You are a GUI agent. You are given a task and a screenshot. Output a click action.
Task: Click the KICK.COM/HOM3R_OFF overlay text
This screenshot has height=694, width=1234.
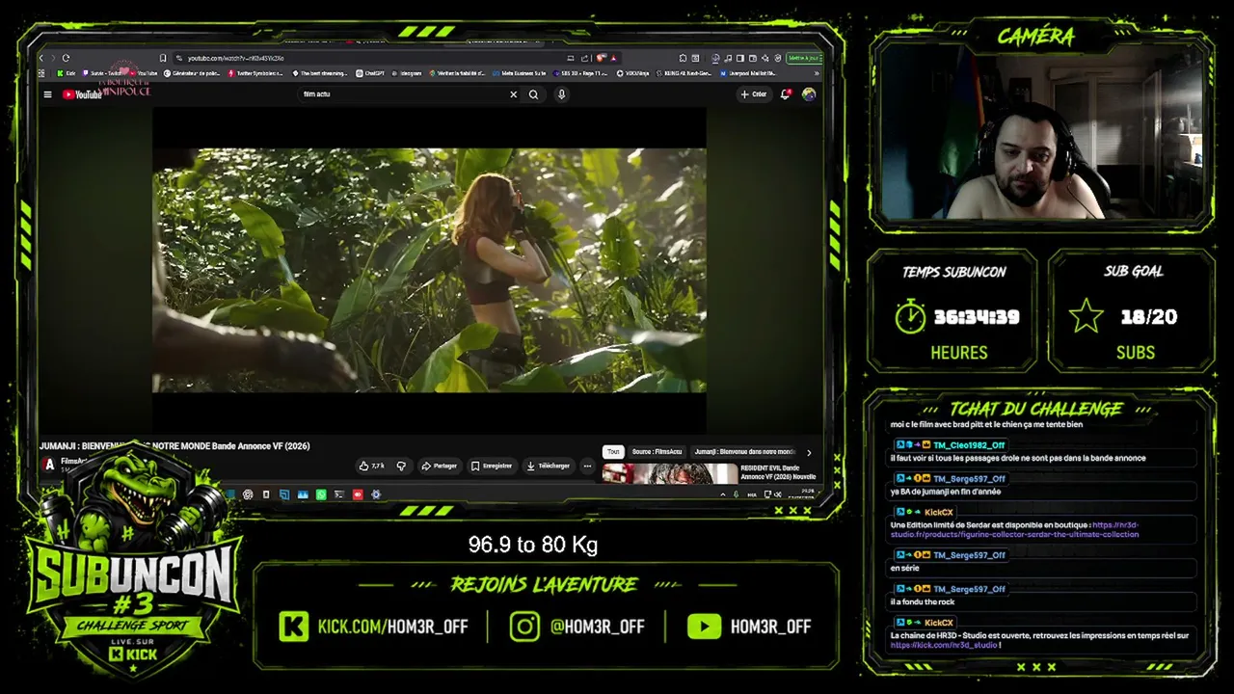click(x=393, y=627)
